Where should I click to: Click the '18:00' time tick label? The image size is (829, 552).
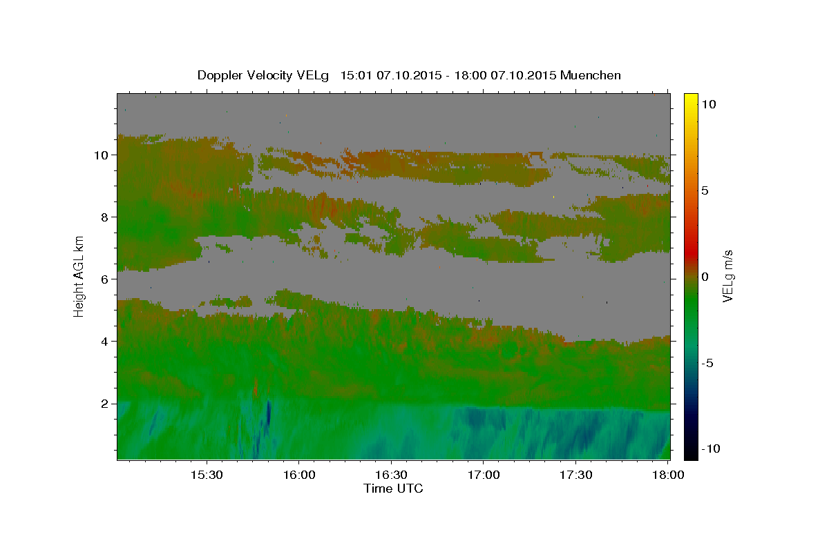[668, 475]
